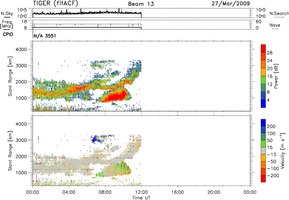Click the N/A 3551 CPID value

[x=45, y=36]
